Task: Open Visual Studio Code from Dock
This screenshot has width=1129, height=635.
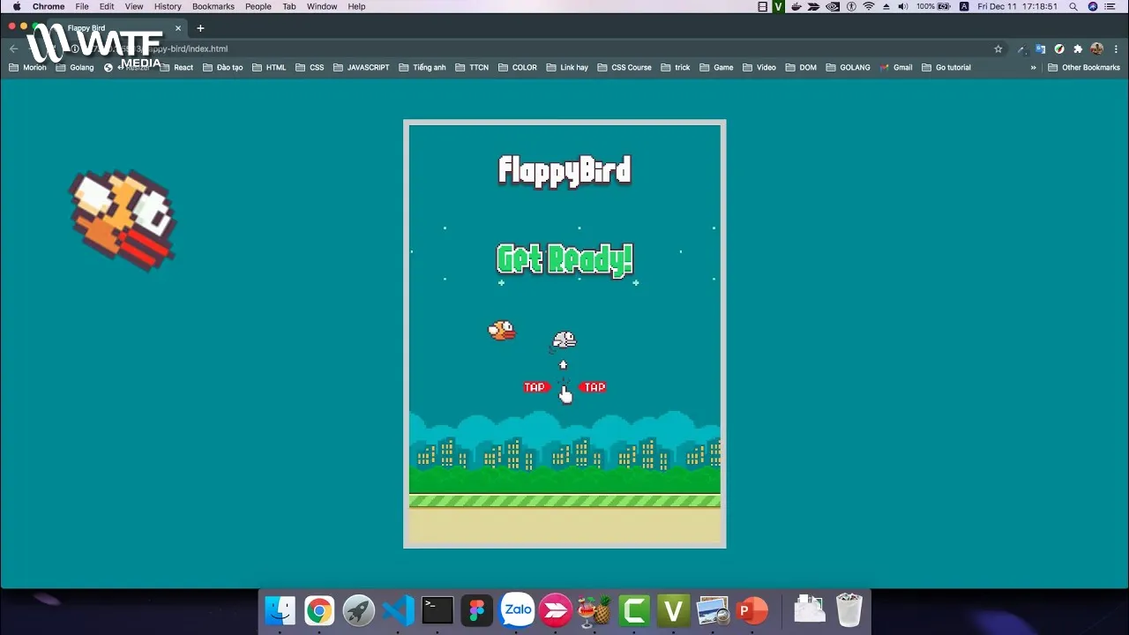Action: [x=399, y=610]
